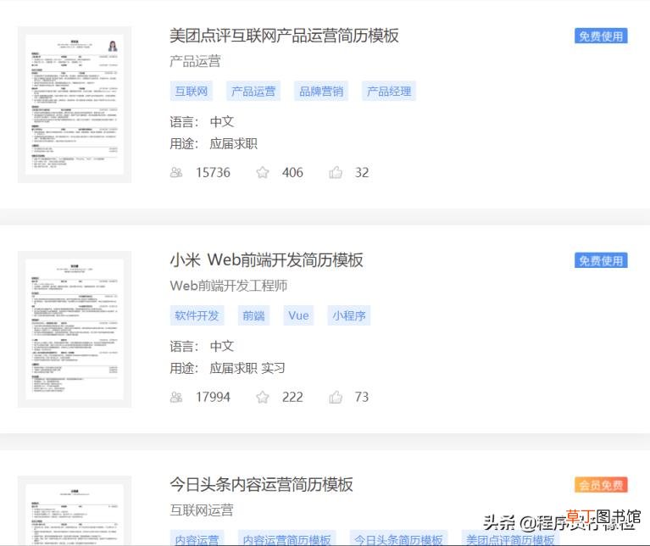Click the 产品运营 subtitle text

pos(195,61)
